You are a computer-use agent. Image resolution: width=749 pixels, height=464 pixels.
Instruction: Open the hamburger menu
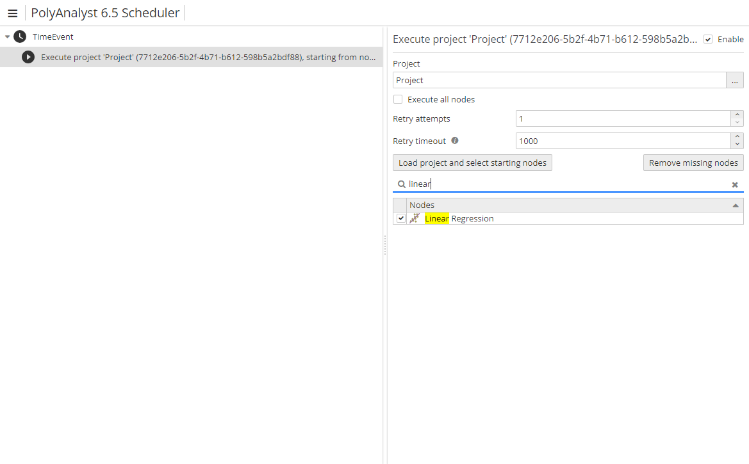[x=13, y=13]
